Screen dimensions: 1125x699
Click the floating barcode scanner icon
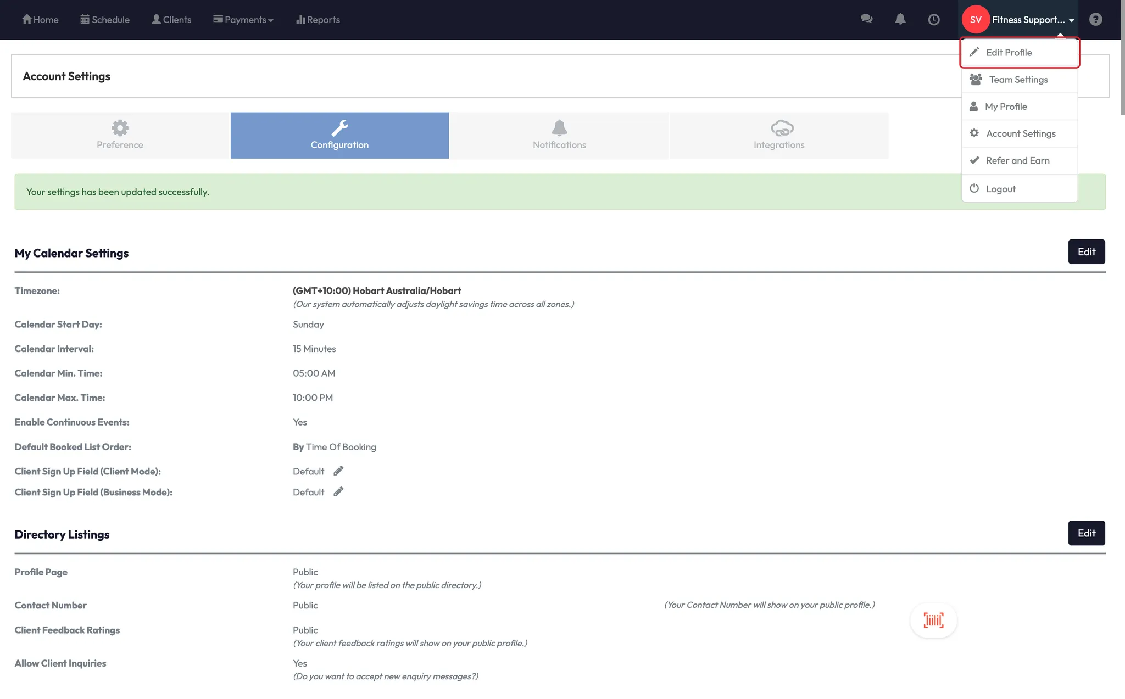[x=933, y=620]
